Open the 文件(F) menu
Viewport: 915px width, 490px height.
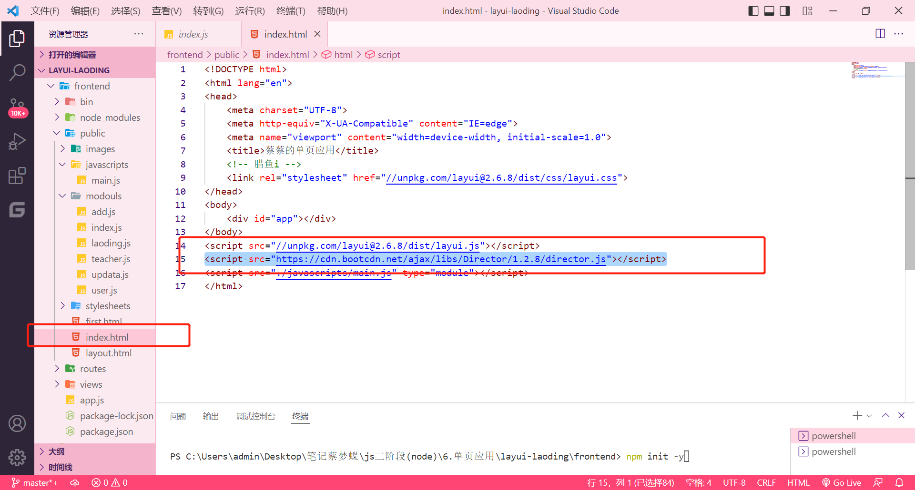[45, 10]
